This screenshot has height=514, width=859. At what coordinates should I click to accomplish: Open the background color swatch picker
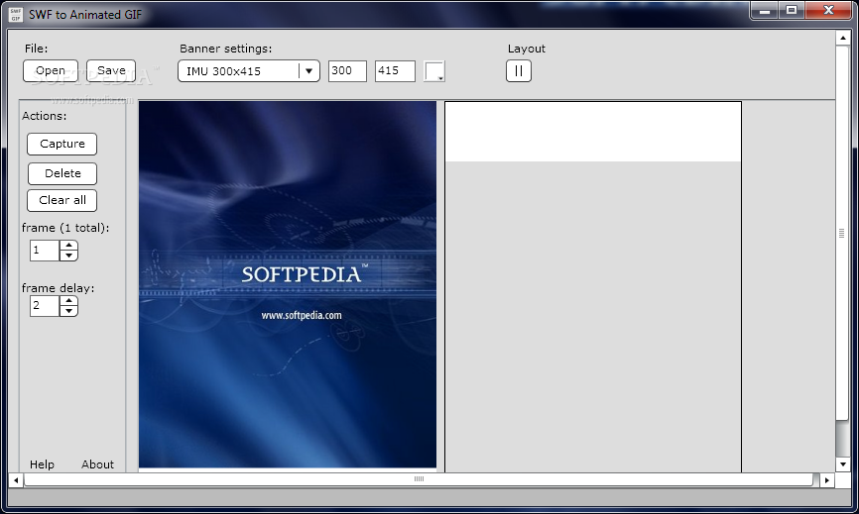434,71
